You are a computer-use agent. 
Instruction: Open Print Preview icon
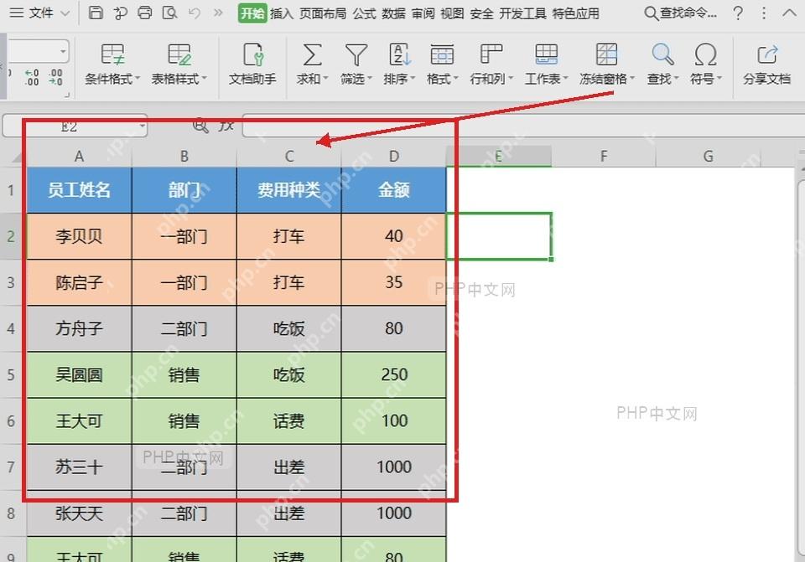click(x=169, y=13)
